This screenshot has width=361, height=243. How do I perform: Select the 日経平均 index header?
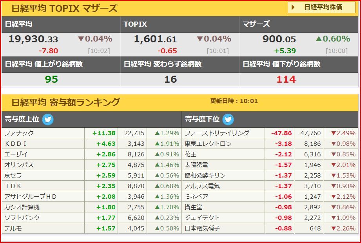18,24
